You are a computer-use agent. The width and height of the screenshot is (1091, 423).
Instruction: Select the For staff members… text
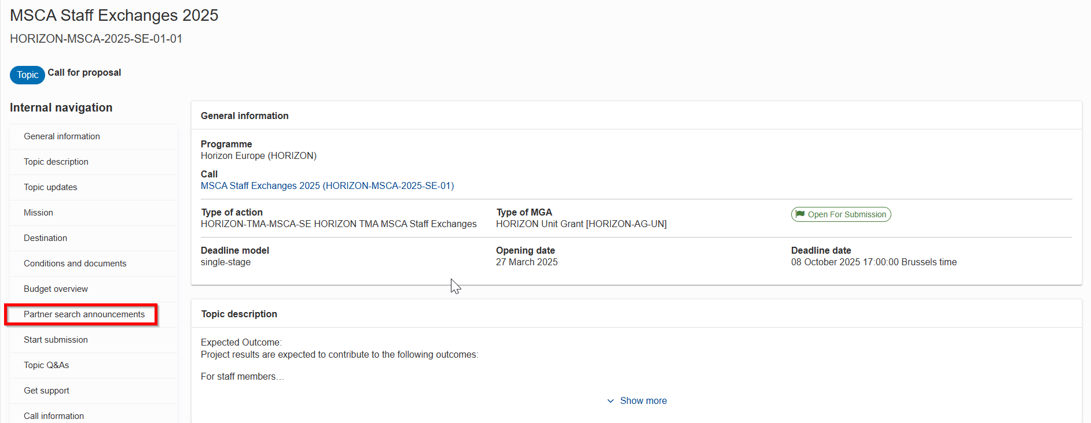click(243, 376)
